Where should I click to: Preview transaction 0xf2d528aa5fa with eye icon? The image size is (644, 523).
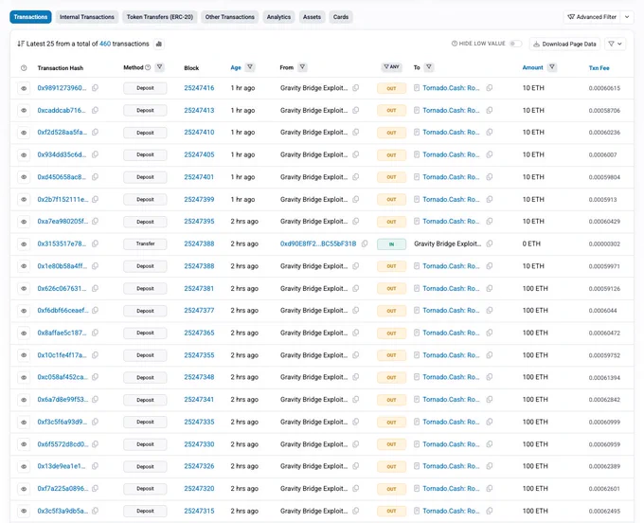(24, 133)
